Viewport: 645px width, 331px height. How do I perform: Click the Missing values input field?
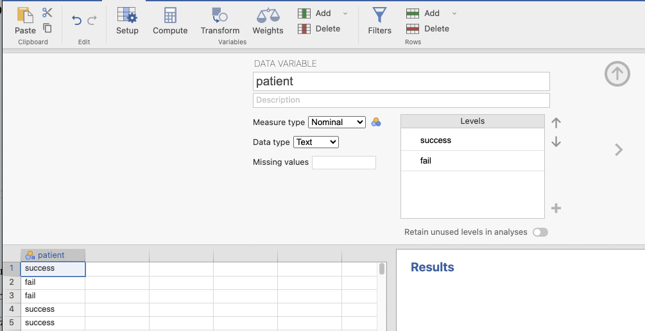(343, 162)
